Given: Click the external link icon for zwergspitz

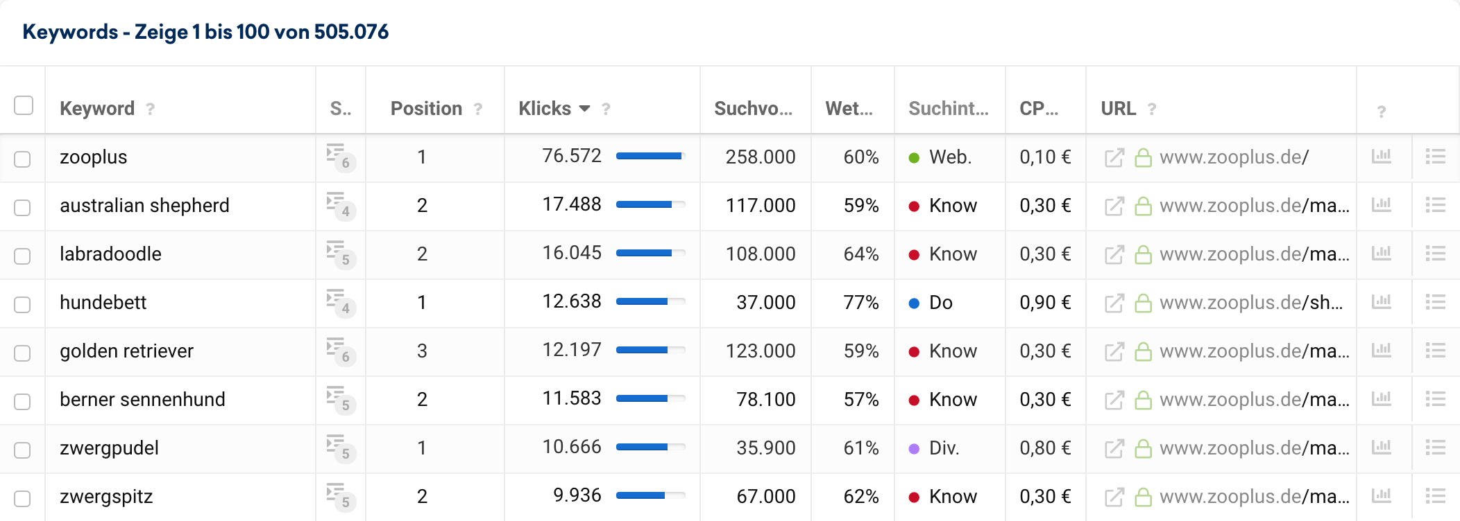Looking at the screenshot, I should tap(1114, 497).
